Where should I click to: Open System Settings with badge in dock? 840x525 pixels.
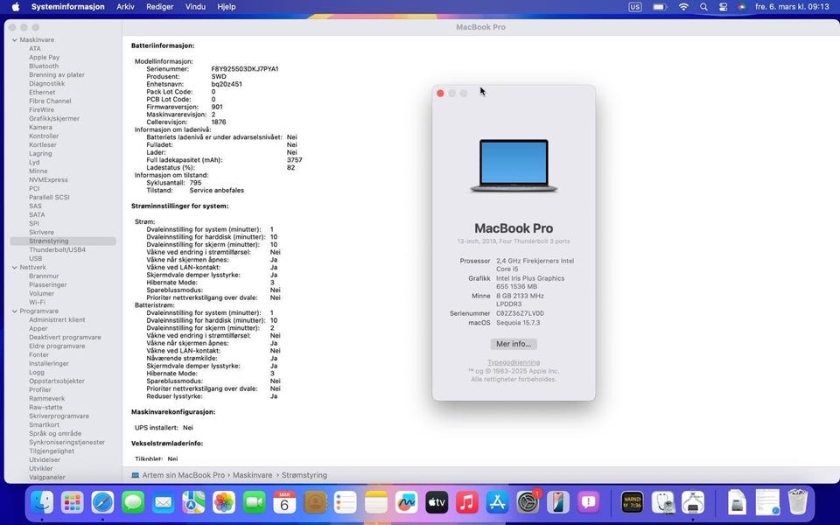pyautogui.click(x=528, y=502)
